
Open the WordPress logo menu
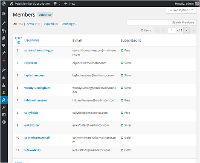coord(4,3)
